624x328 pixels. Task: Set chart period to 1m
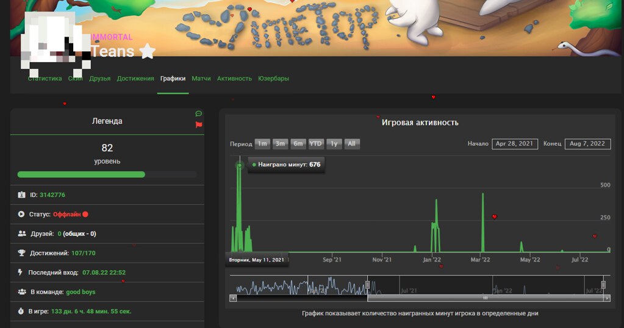point(262,144)
